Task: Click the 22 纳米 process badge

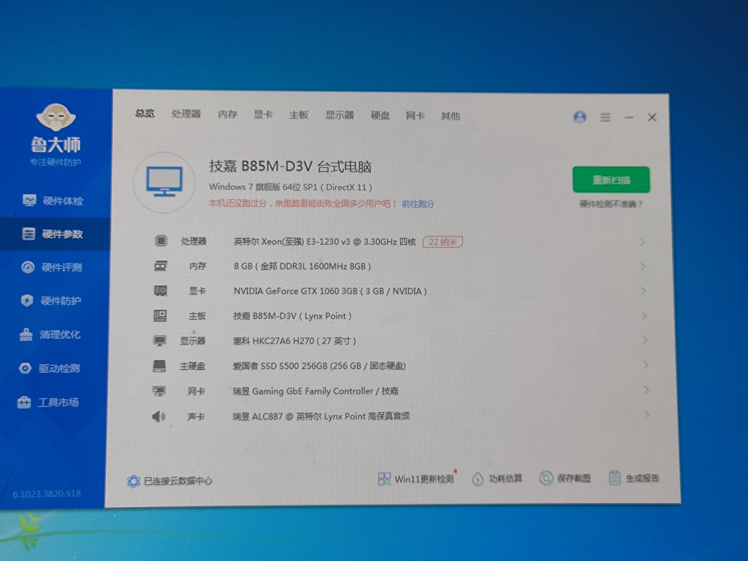Action: point(442,242)
